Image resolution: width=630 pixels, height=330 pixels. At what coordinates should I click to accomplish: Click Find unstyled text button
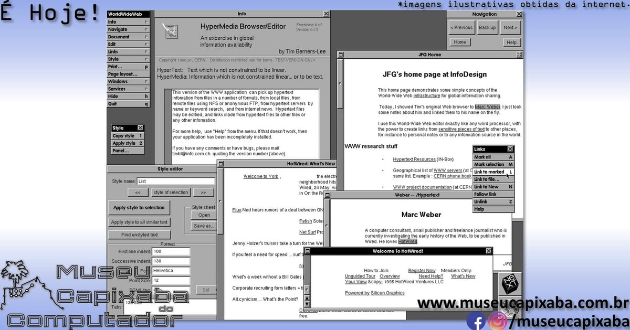click(139, 235)
